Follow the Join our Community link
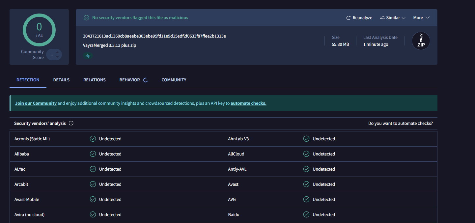 click(x=36, y=103)
